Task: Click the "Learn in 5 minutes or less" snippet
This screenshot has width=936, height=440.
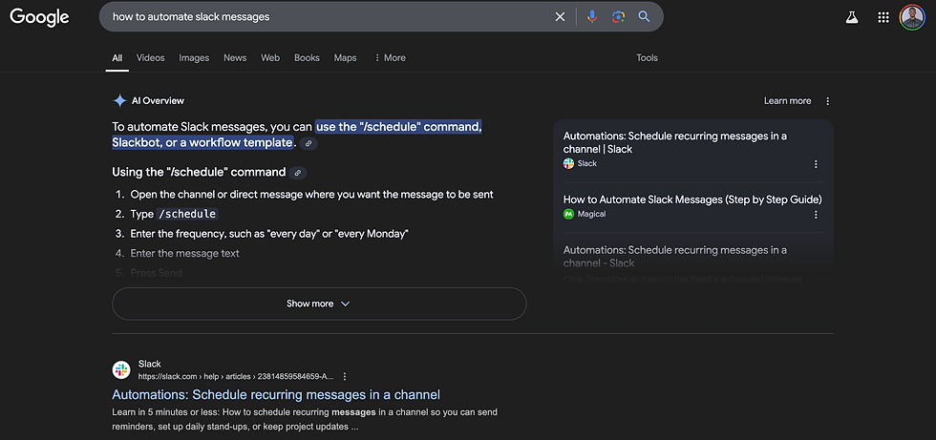Action: [305, 420]
